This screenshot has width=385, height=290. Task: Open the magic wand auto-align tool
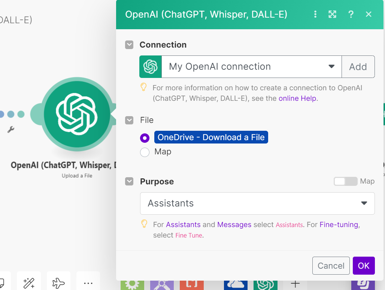point(29,283)
